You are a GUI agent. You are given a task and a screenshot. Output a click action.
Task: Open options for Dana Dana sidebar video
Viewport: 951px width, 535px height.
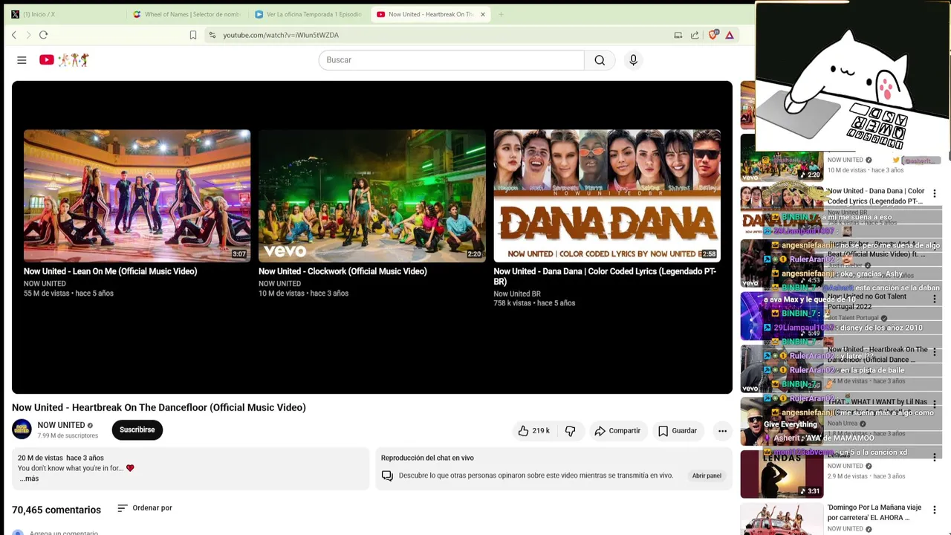click(x=935, y=194)
